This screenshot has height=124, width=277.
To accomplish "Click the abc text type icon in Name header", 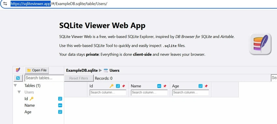I will pyautogui.click(x=159, y=86).
